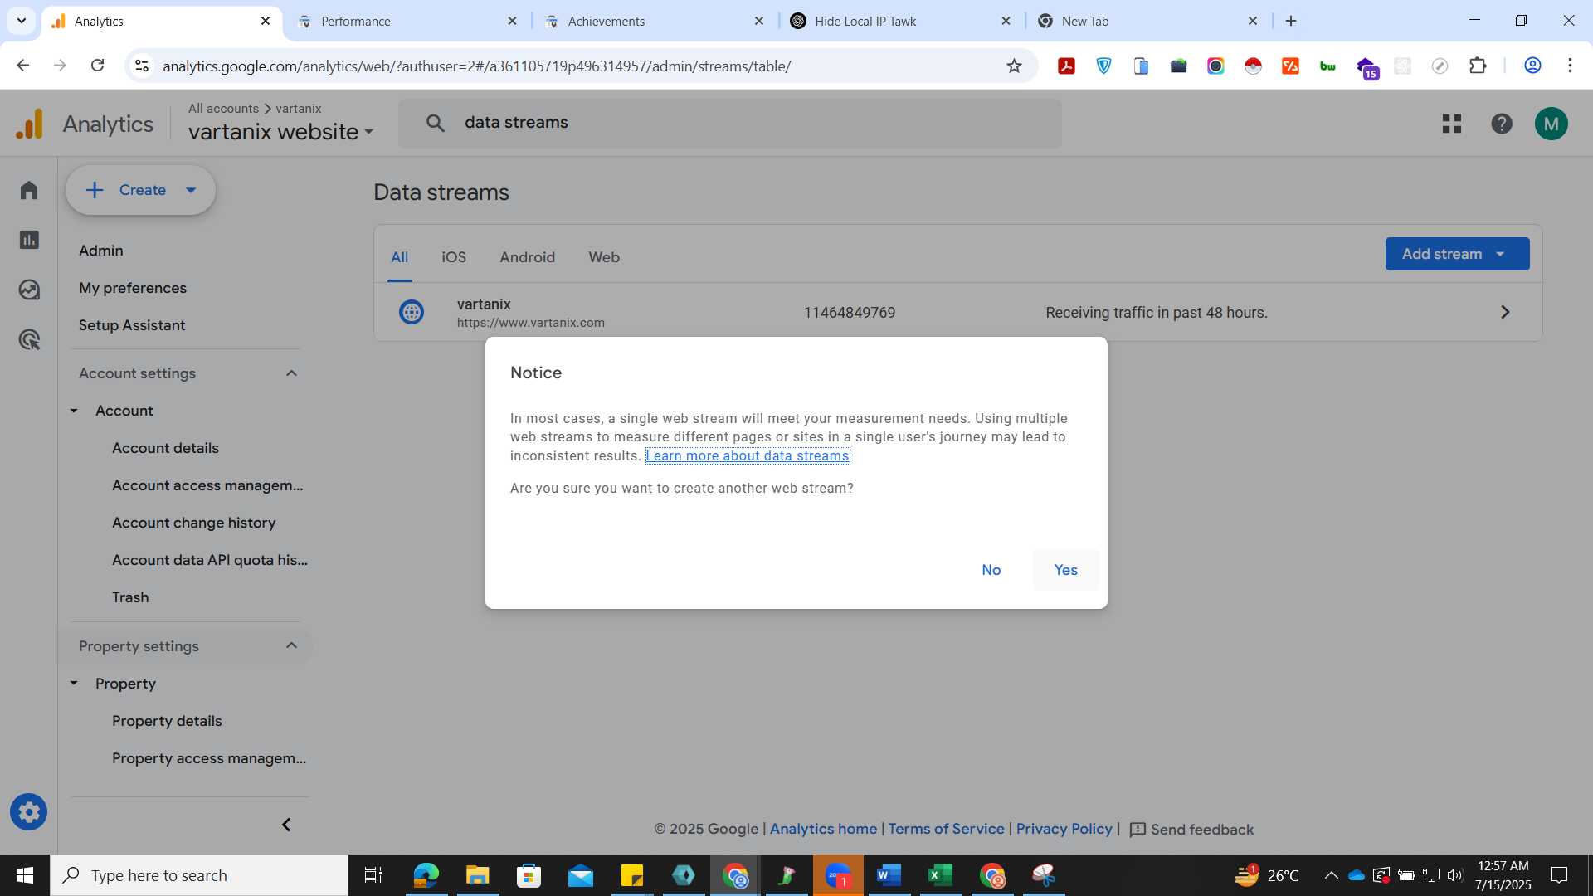The width and height of the screenshot is (1593, 896).
Task: Open the Bitwarden shield extension icon
Action: point(1103,66)
